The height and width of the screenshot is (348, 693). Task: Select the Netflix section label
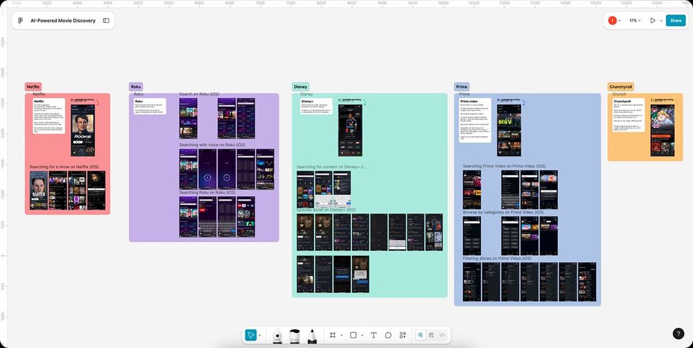pos(33,87)
